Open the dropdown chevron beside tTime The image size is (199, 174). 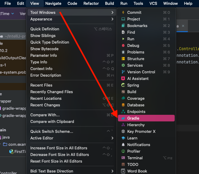pos(13,14)
